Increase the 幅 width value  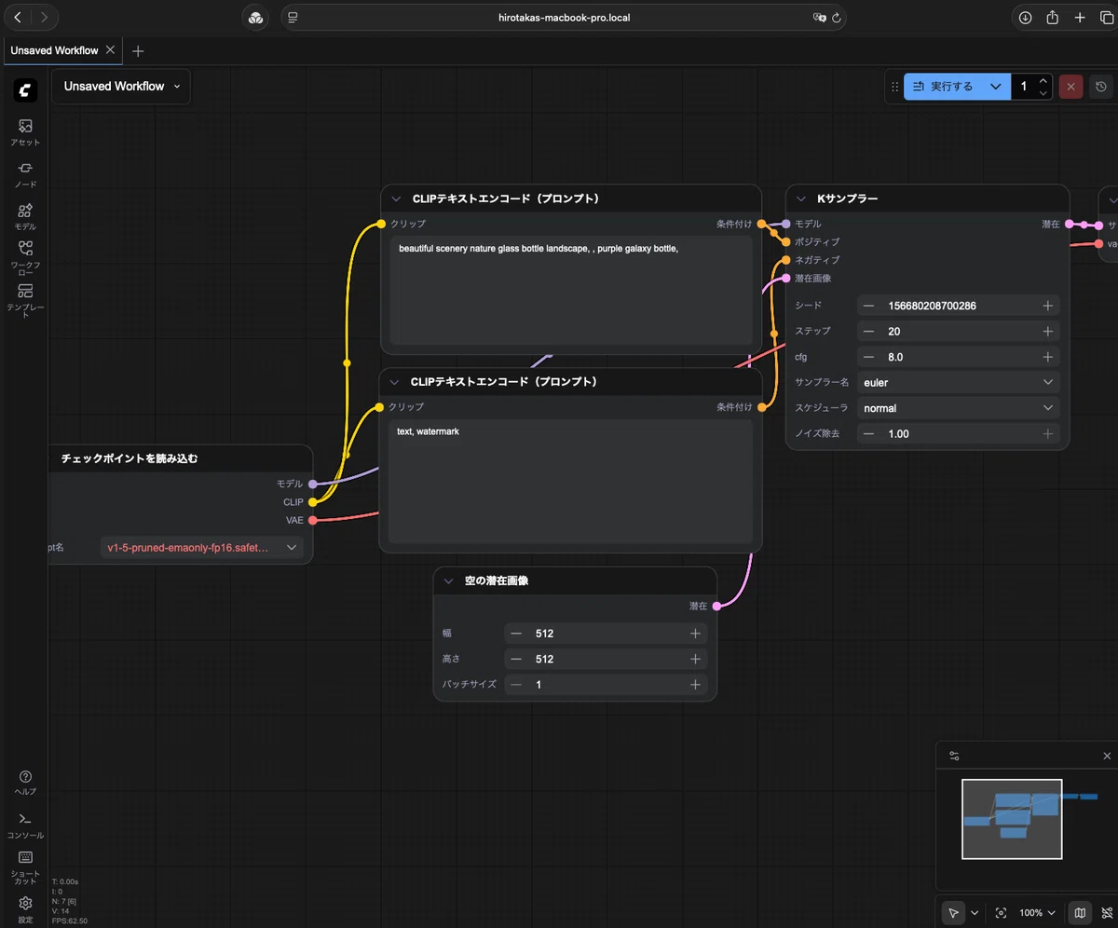(x=695, y=634)
